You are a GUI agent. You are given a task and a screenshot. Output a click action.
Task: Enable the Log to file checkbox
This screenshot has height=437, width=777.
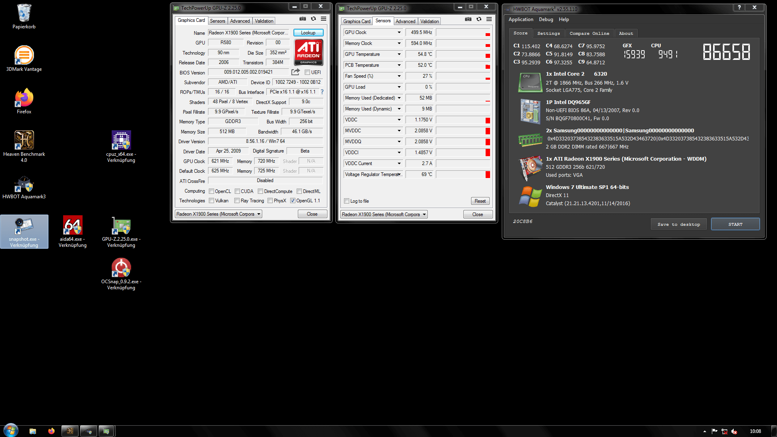(x=346, y=201)
